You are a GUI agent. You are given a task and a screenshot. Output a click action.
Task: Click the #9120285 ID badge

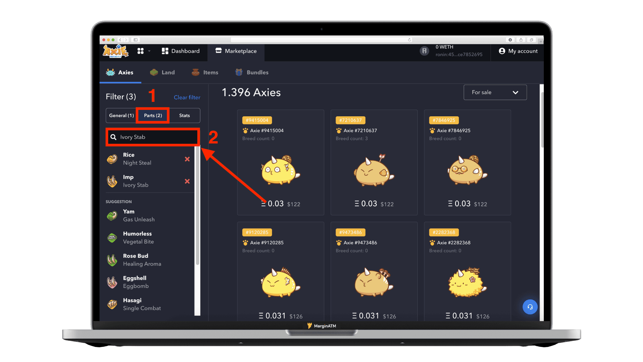pyautogui.click(x=257, y=232)
